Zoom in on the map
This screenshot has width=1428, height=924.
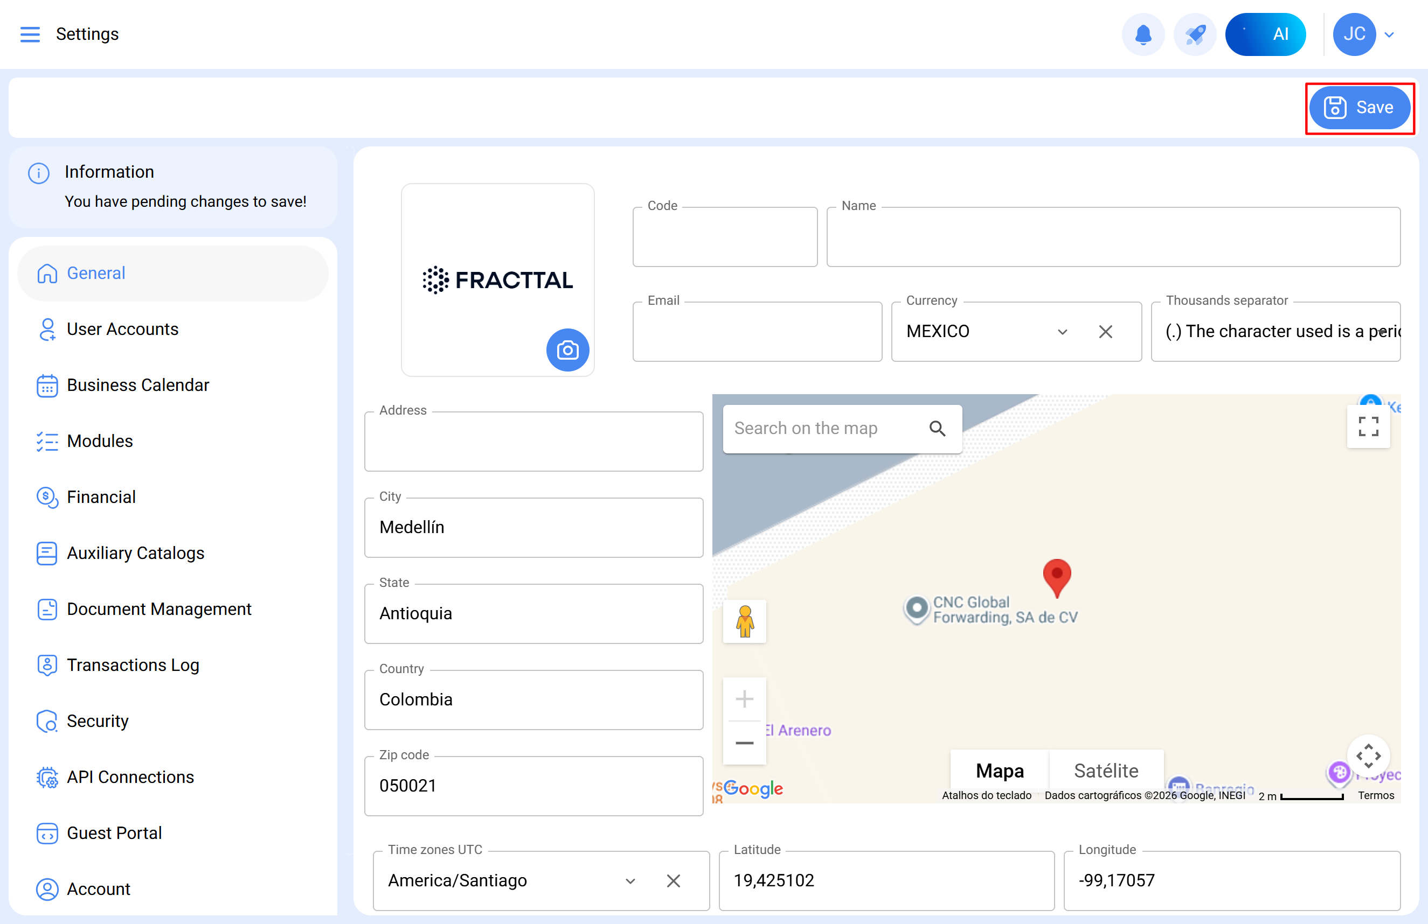744,698
